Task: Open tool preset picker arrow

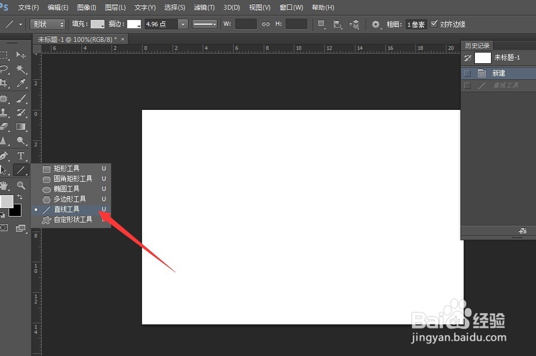Action: 20,24
